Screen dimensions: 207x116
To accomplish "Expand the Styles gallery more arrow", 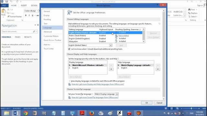I will tap(185, 16).
